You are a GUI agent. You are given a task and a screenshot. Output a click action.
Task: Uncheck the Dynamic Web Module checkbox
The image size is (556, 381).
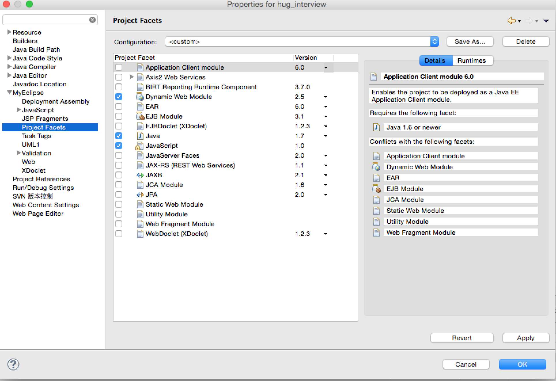[119, 97]
